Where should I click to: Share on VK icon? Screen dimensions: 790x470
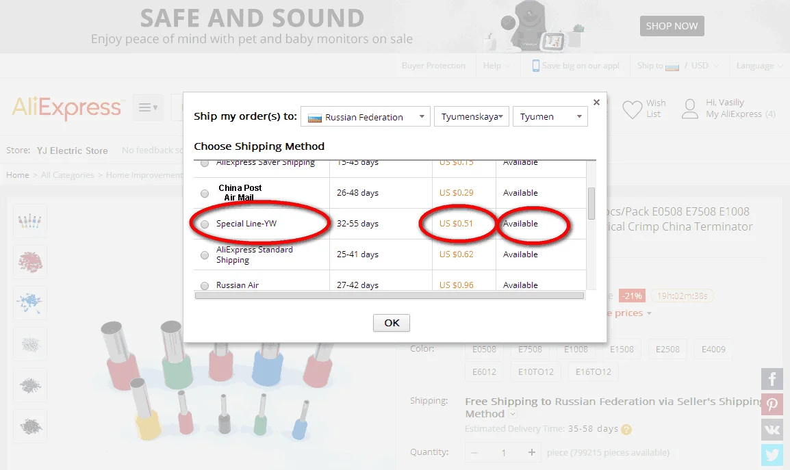click(x=772, y=430)
